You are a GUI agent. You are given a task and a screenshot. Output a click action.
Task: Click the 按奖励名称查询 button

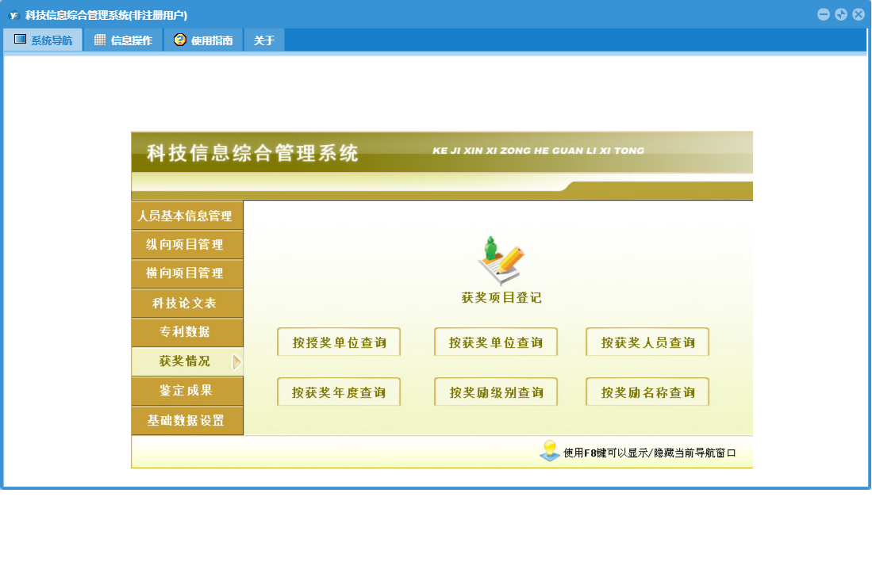(647, 392)
